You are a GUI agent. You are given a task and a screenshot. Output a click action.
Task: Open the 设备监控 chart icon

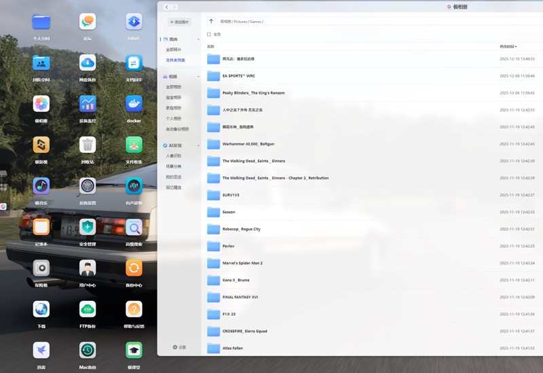88,104
